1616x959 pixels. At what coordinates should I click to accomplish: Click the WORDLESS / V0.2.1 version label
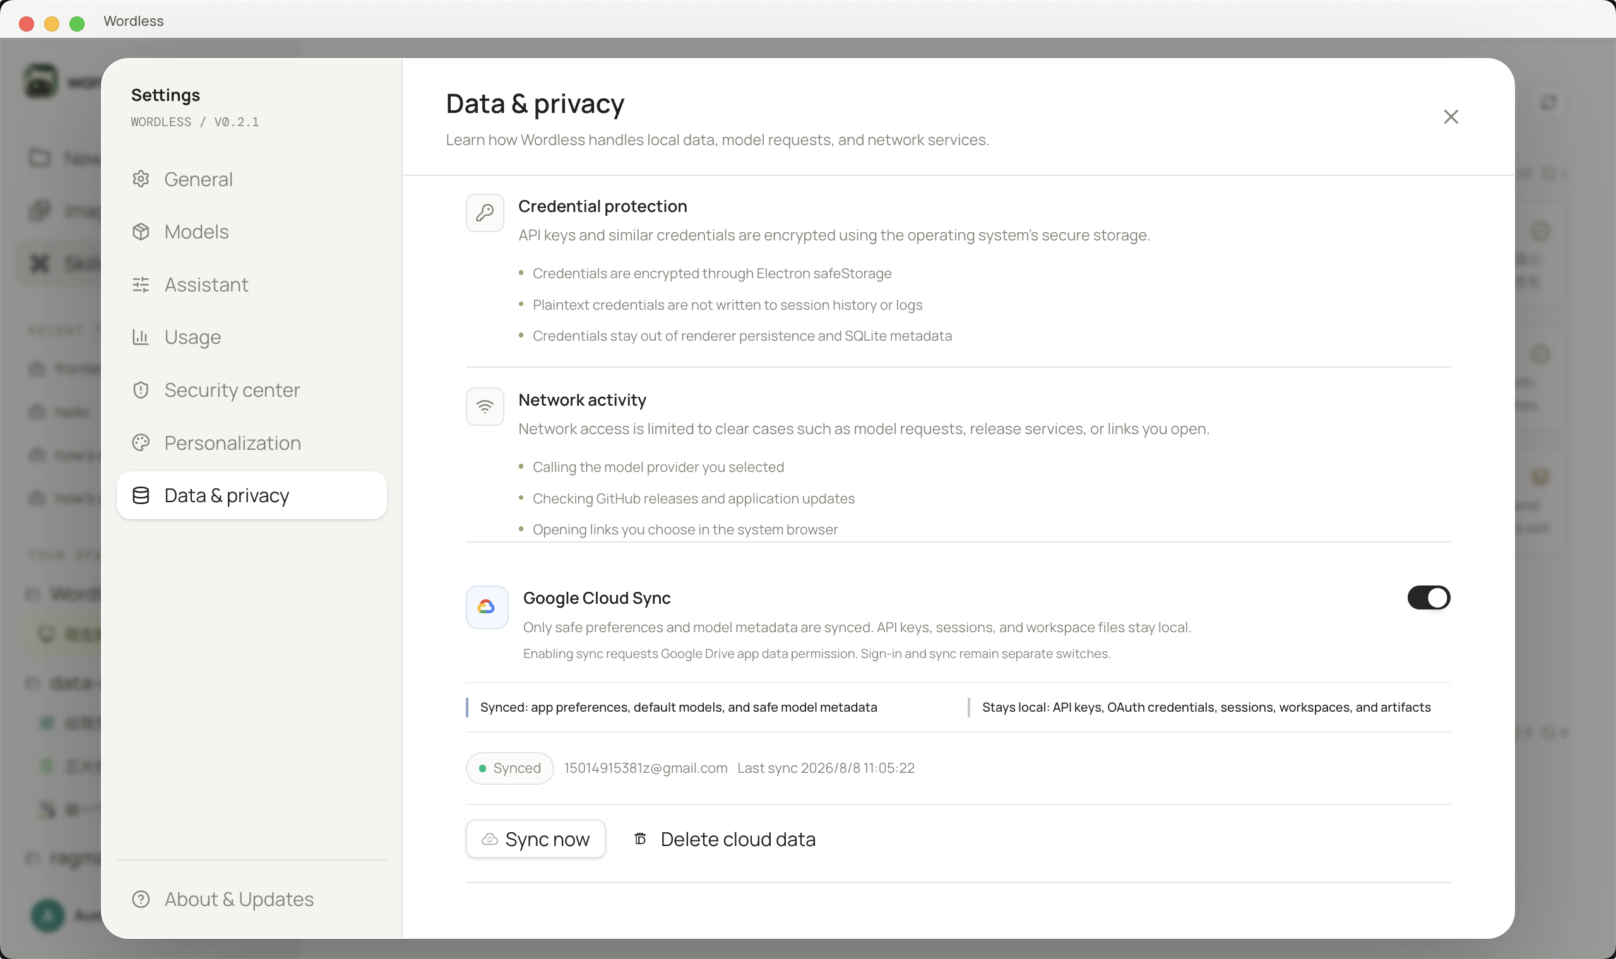click(194, 122)
